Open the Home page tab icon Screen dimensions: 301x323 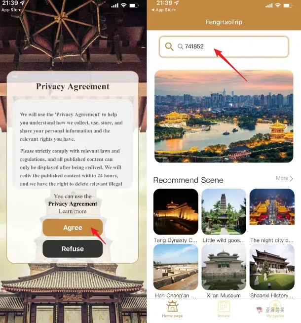click(x=172, y=306)
